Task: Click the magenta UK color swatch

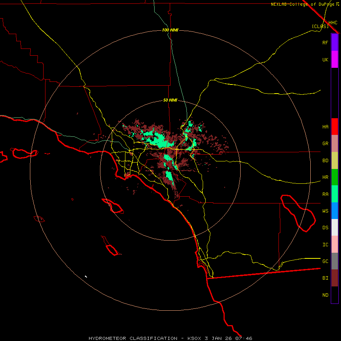Action: coord(335,59)
